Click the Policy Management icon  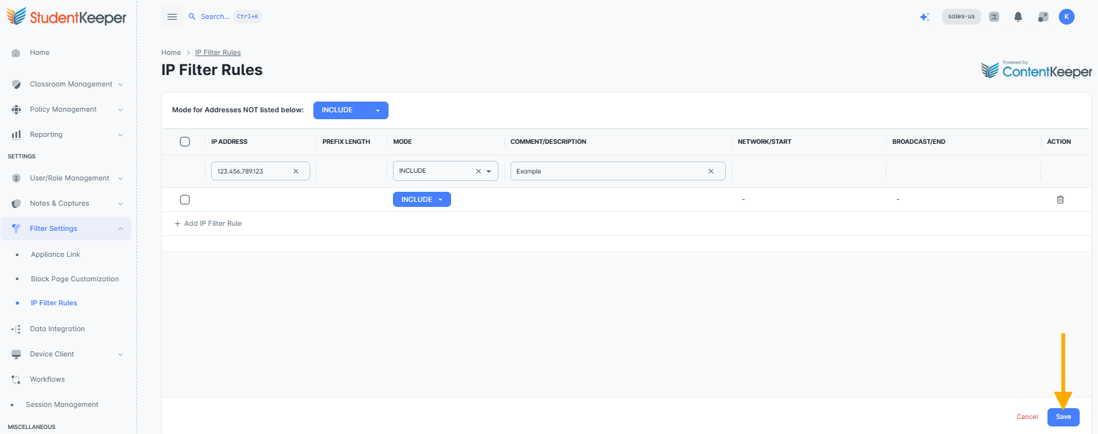[16, 110]
